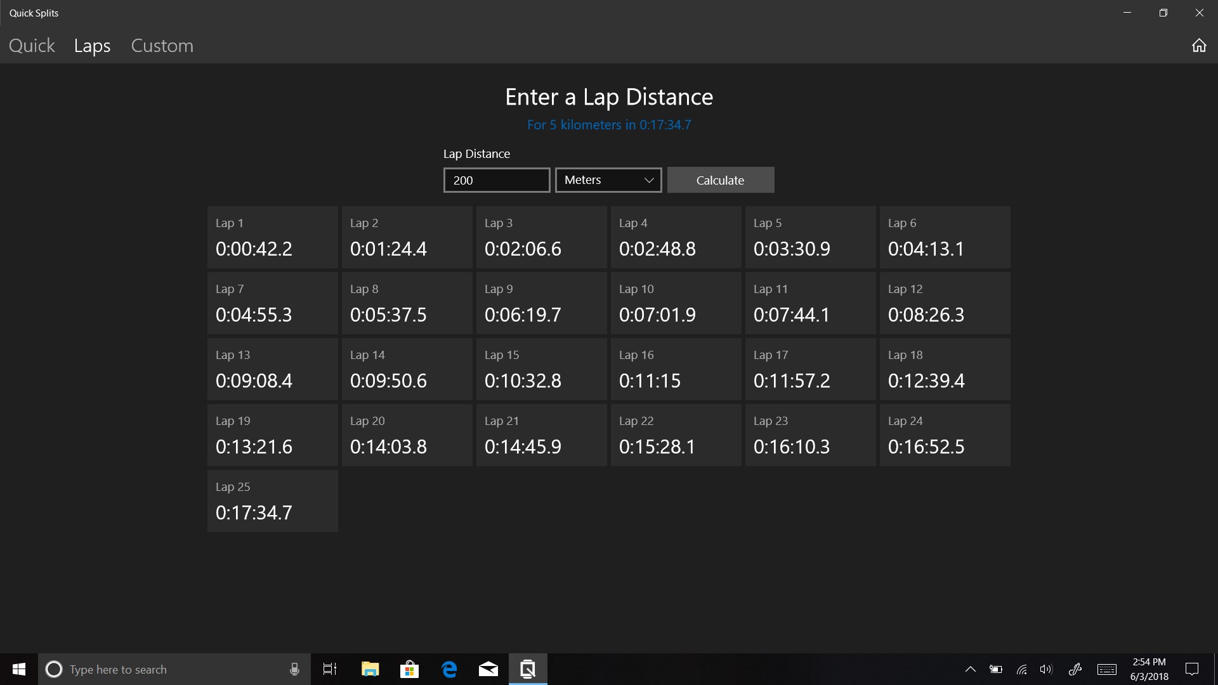Open Microsoft Store taskbar icon

409,669
